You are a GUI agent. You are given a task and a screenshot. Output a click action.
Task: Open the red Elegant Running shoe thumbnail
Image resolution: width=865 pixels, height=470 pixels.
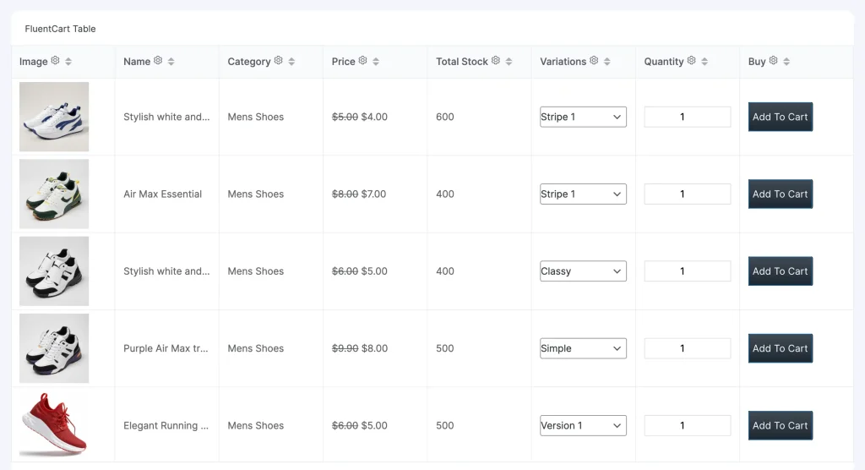point(54,424)
